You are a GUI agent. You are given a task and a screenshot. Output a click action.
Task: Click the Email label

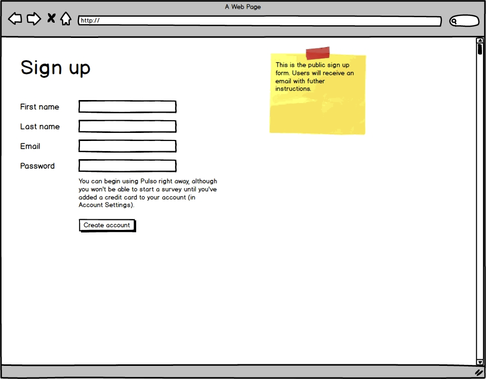(x=30, y=146)
